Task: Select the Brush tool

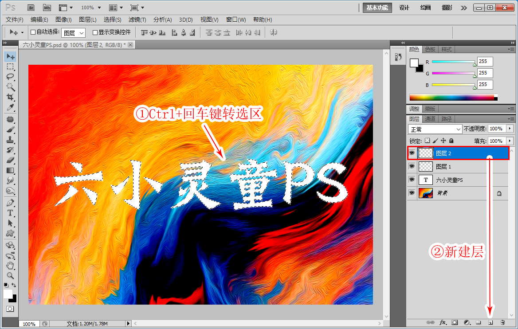Action: pos(10,129)
